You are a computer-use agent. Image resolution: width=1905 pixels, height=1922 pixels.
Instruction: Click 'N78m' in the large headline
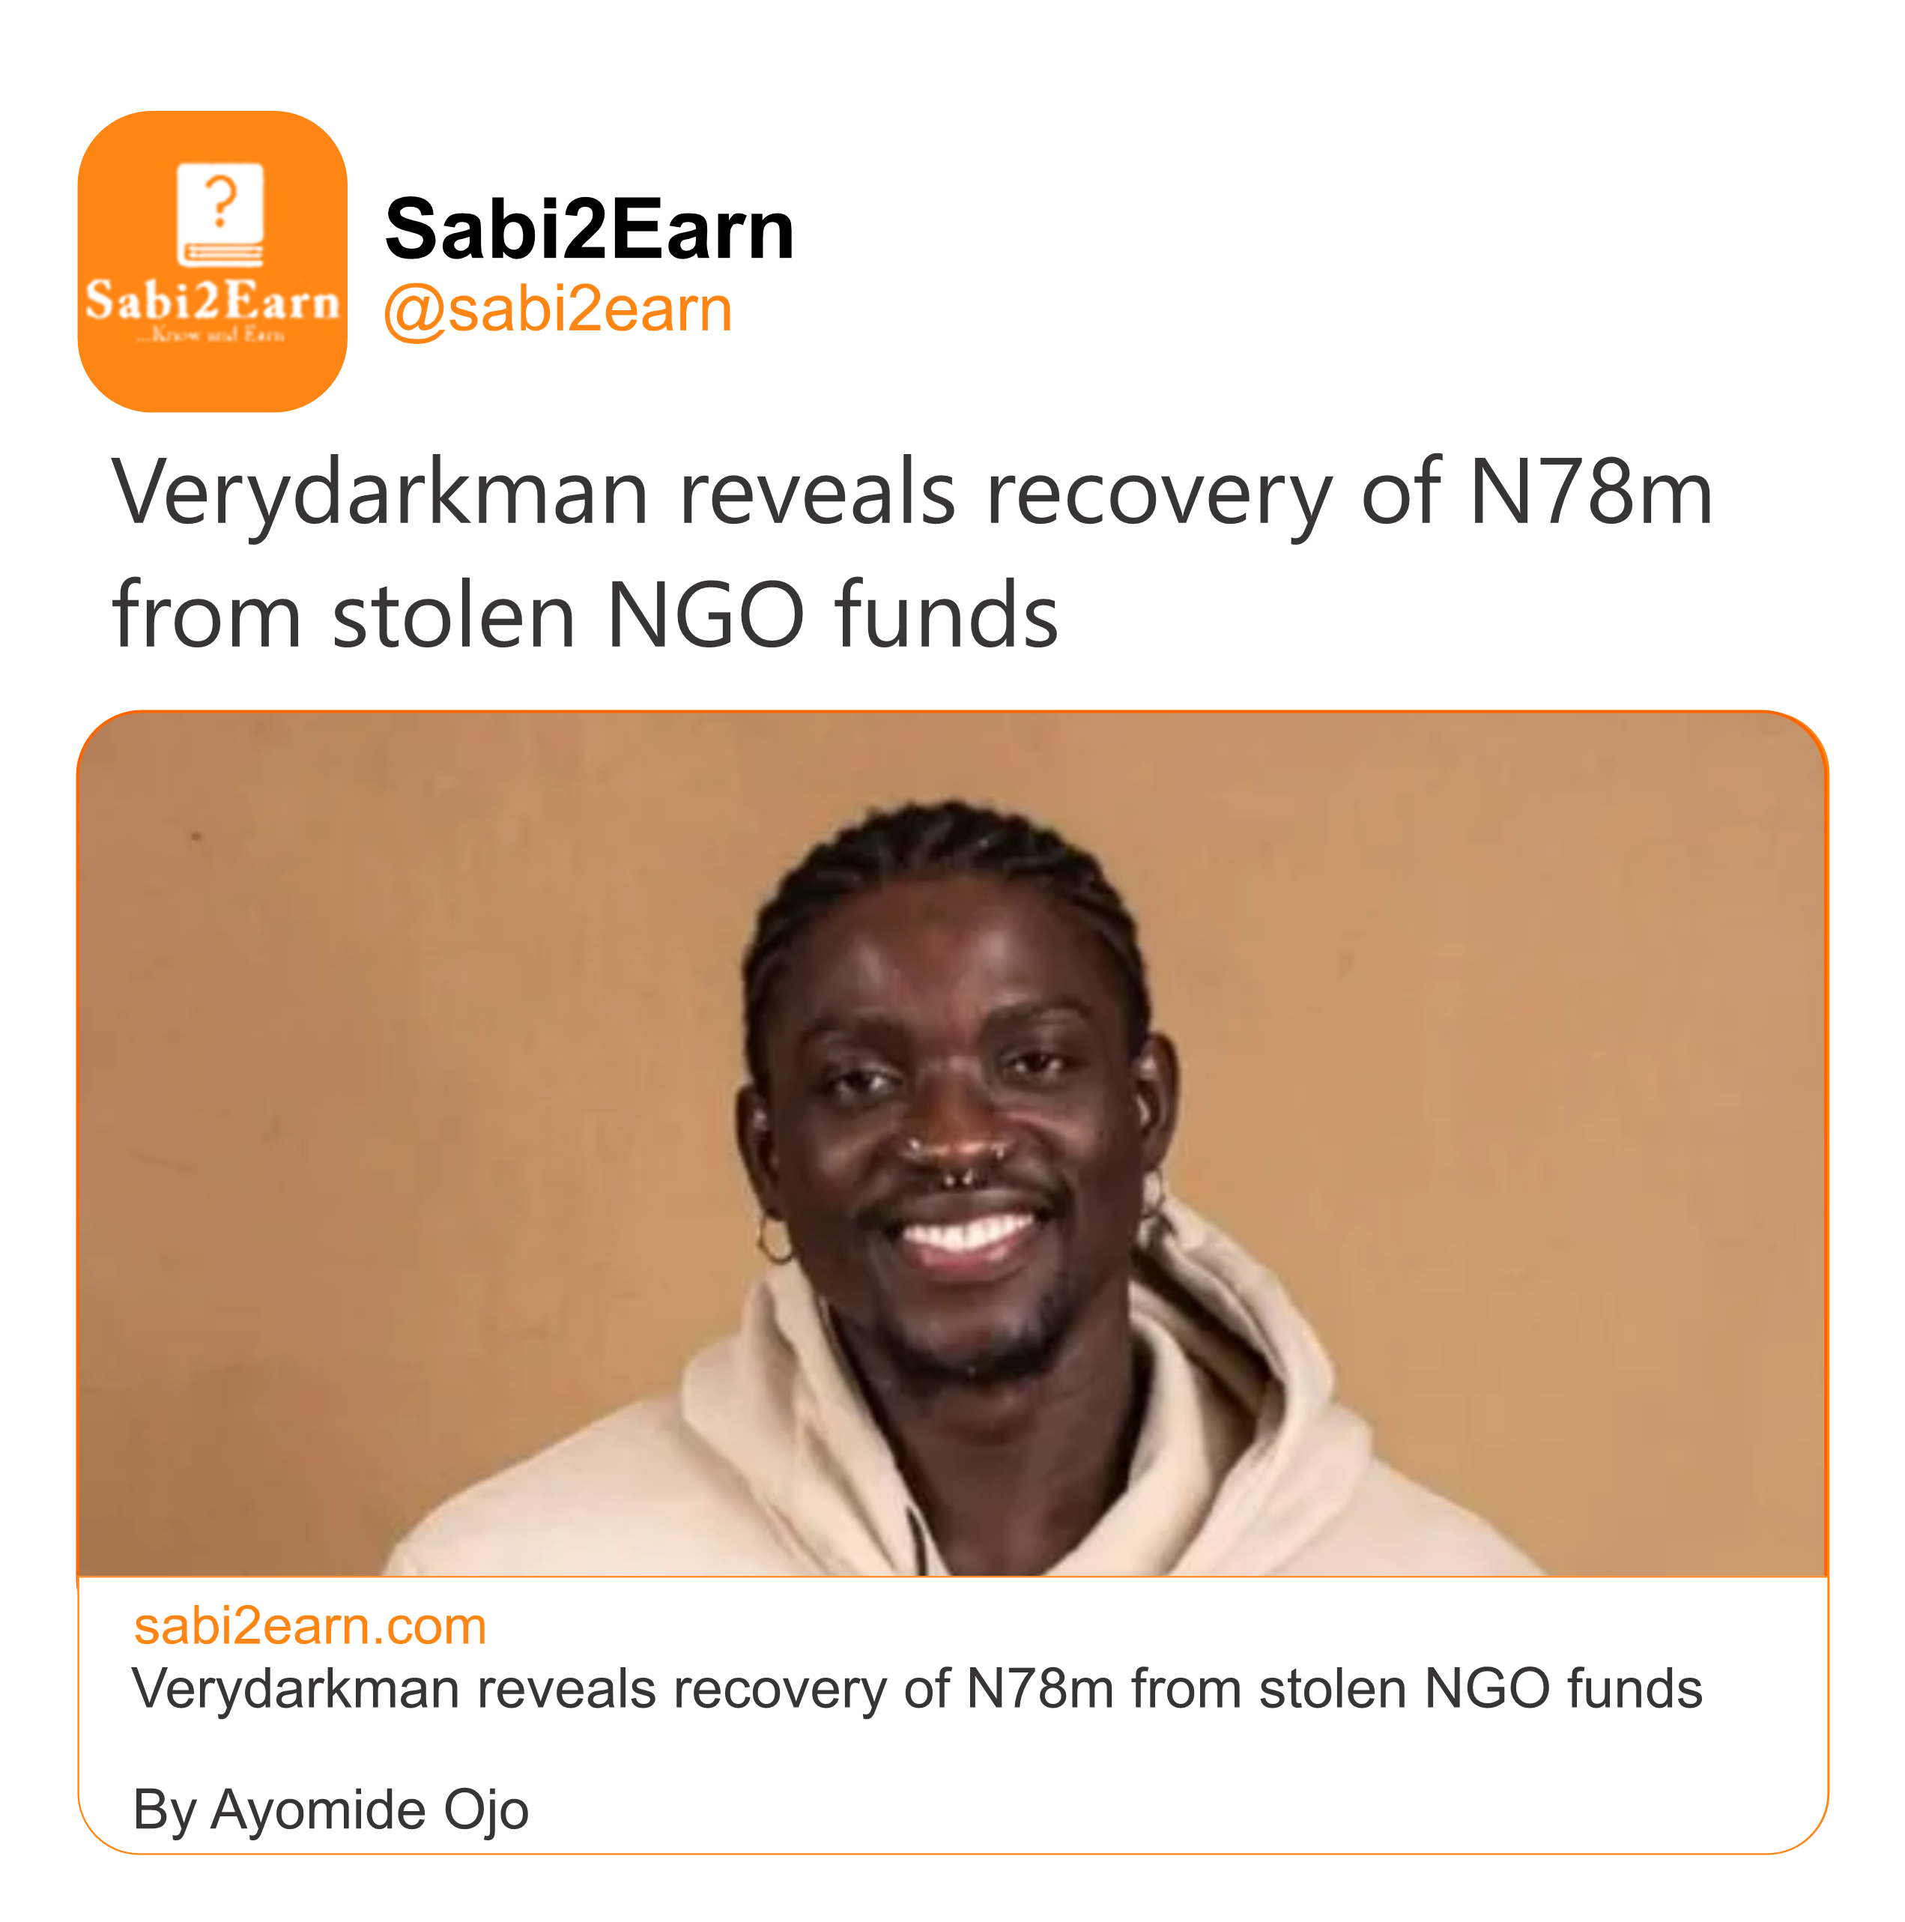[1590, 492]
